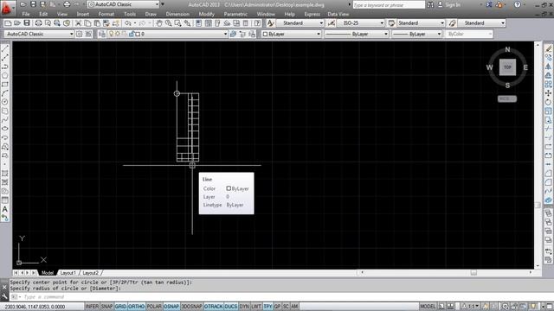Image resolution: width=554 pixels, height=311 pixels.
Task: Click the Sign In link
Action: [x=453, y=5]
